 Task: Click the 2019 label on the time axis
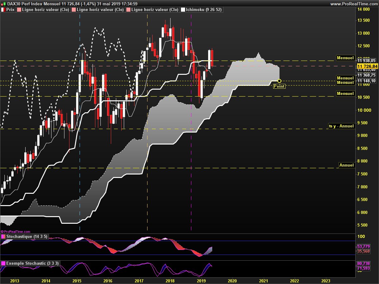pyautogui.click(x=201, y=281)
